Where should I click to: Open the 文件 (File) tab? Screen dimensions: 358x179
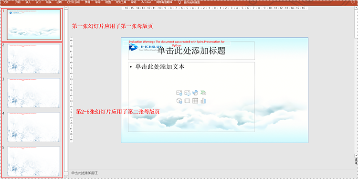click(x=6, y=2)
